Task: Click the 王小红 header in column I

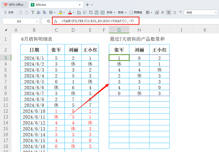Action: point(159,50)
